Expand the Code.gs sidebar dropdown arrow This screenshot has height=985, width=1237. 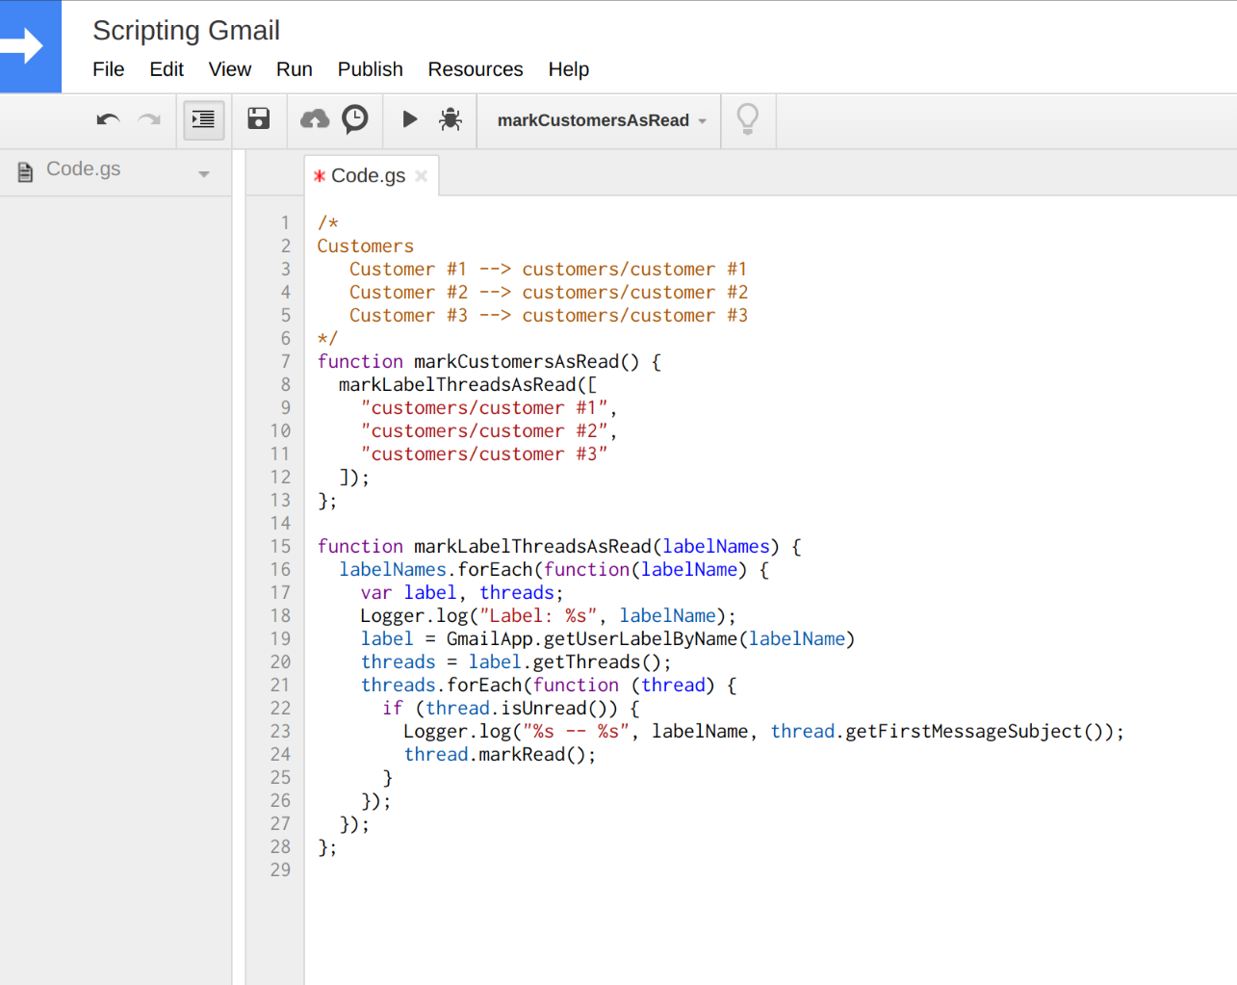[204, 174]
